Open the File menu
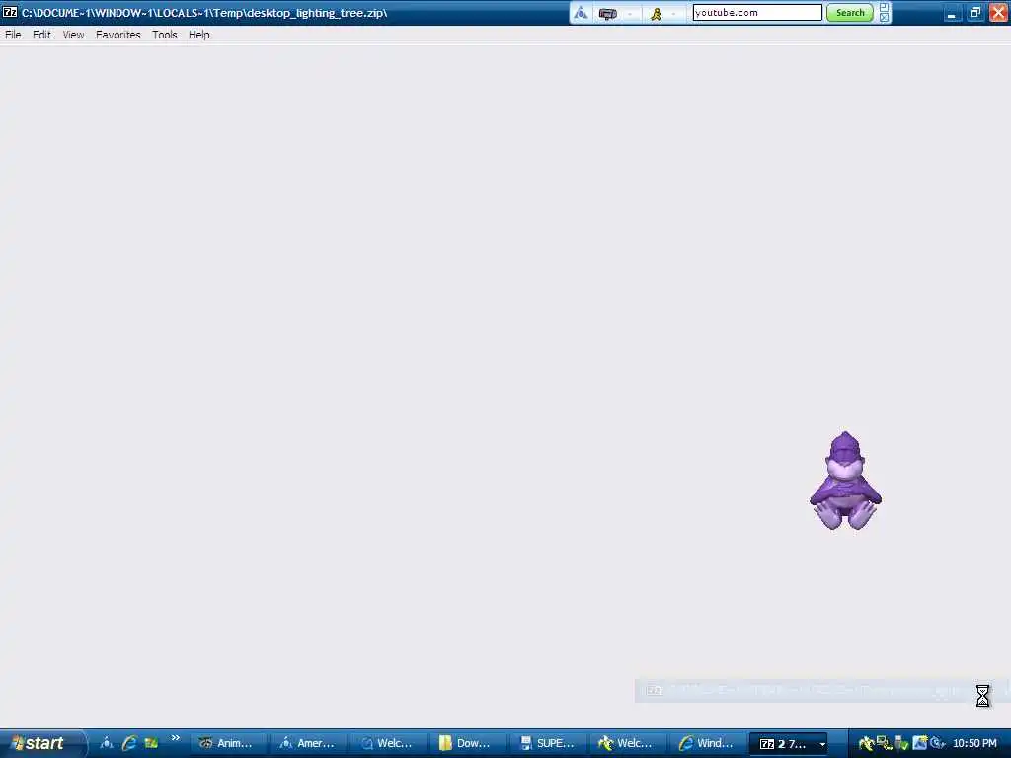1011x758 pixels. tap(13, 35)
